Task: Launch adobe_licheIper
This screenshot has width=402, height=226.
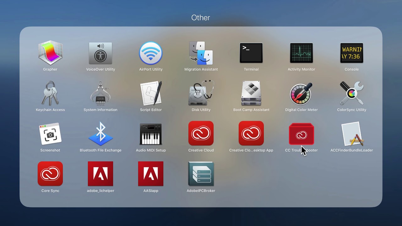Action: point(100,174)
